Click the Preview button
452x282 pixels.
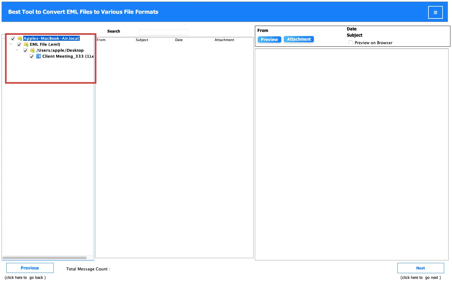pos(269,39)
